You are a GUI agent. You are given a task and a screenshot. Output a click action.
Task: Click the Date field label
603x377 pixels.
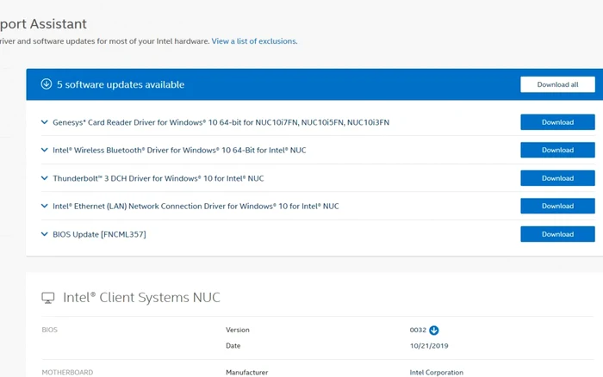(233, 345)
